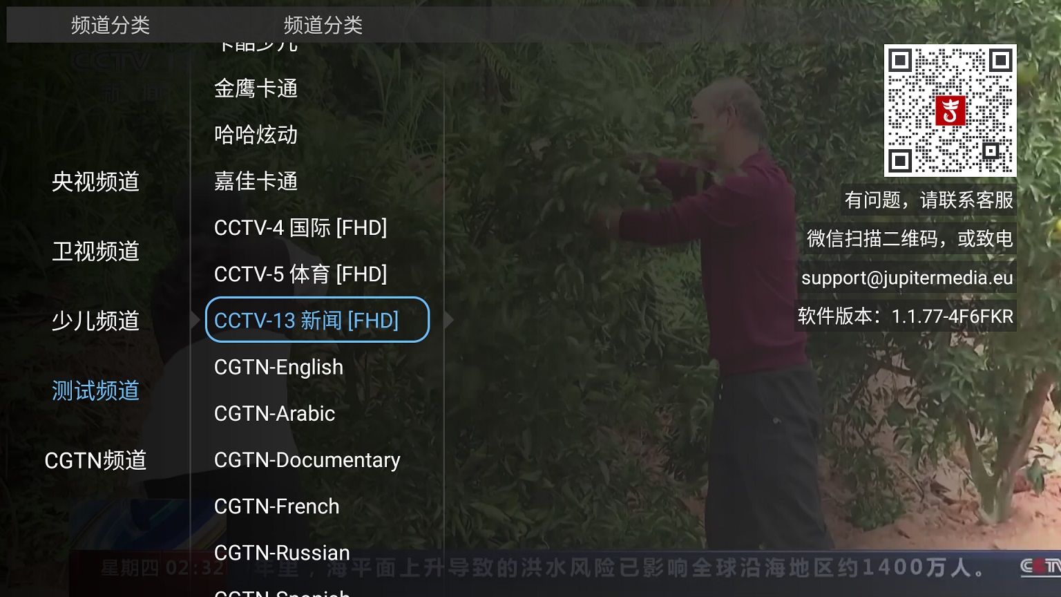This screenshot has height=597, width=1061.
Task: Play the CGTN-Arabic channel
Action: [x=274, y=413]
